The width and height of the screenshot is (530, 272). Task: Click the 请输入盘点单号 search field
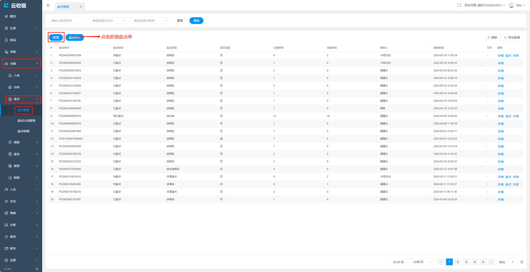point(68,21)
